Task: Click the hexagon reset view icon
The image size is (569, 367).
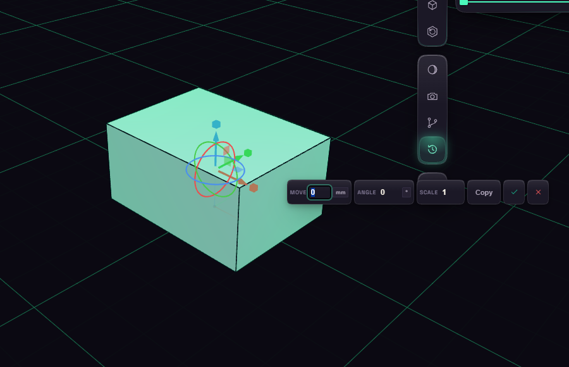Action: (432, 32)
